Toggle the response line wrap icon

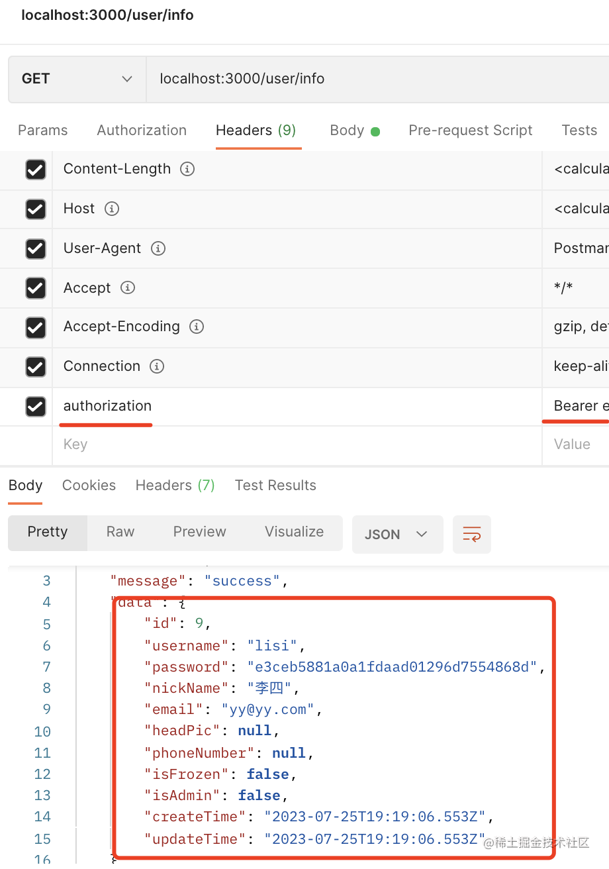472,534
